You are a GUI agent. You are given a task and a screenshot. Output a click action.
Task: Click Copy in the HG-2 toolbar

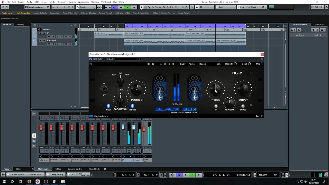tap(183, 64)
